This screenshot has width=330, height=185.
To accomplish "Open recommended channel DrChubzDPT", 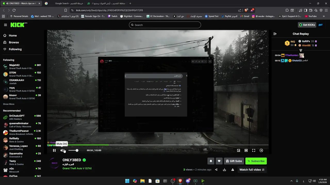I will point(22,117).
